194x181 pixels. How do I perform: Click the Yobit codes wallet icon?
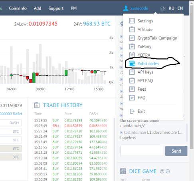point(132,64)
